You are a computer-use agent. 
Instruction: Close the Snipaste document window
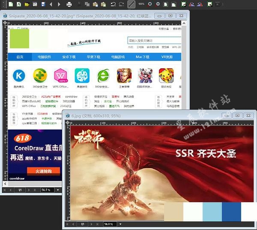click(181, 16)
